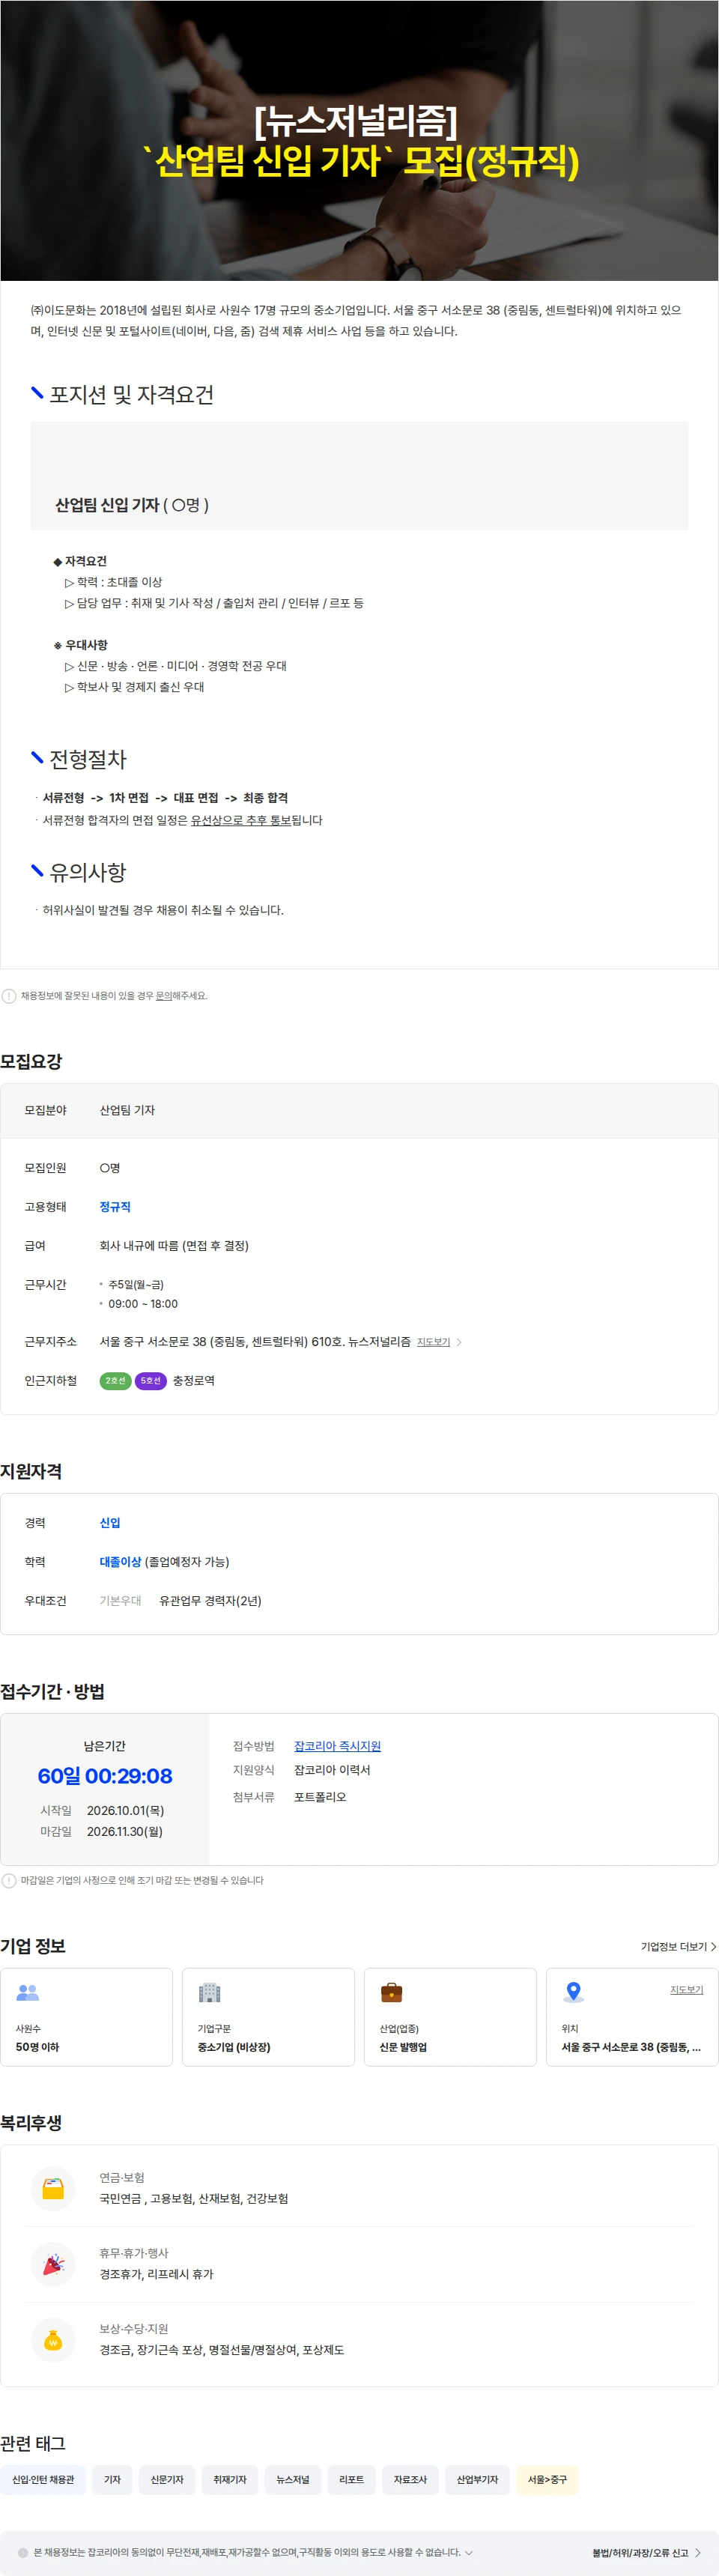Click the 정규직 employment type text

pos(115,1206)
